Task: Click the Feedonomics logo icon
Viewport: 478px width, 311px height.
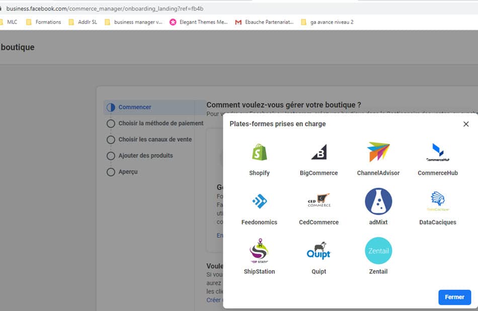Action: click(260, 201)
